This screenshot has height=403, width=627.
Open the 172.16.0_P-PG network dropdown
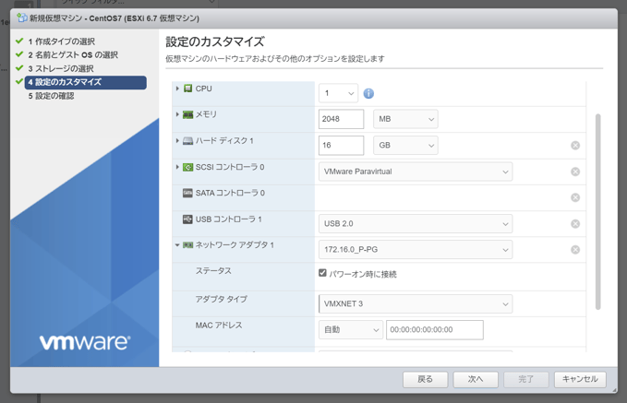tap(416, 250)
